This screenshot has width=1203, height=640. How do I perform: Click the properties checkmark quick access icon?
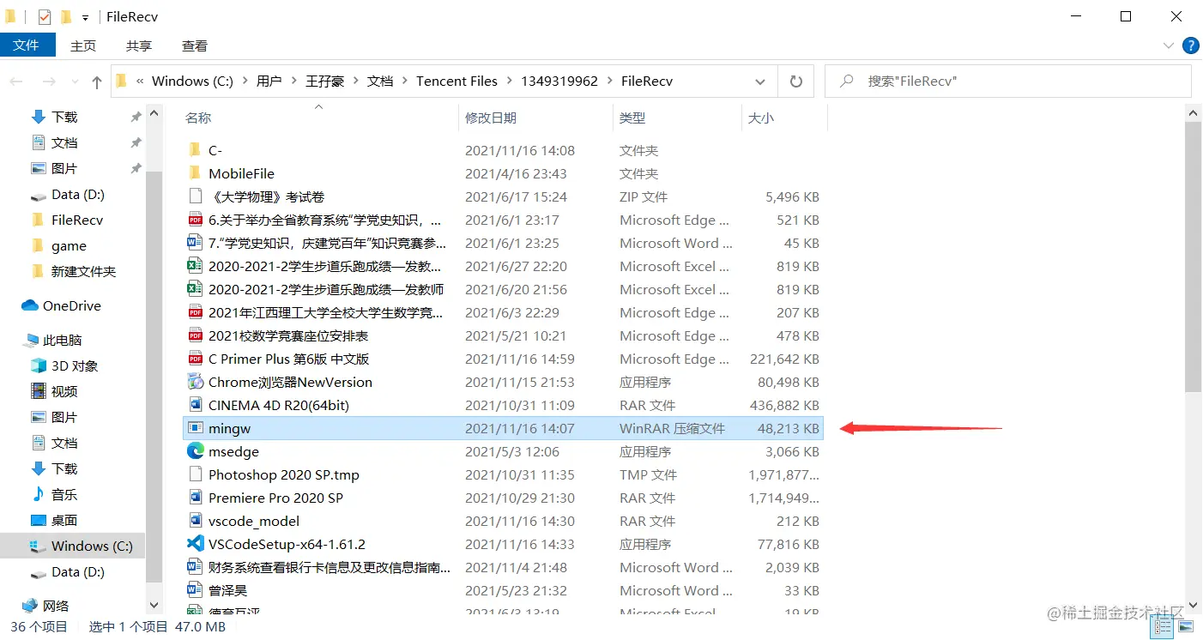tap(44, 16)
